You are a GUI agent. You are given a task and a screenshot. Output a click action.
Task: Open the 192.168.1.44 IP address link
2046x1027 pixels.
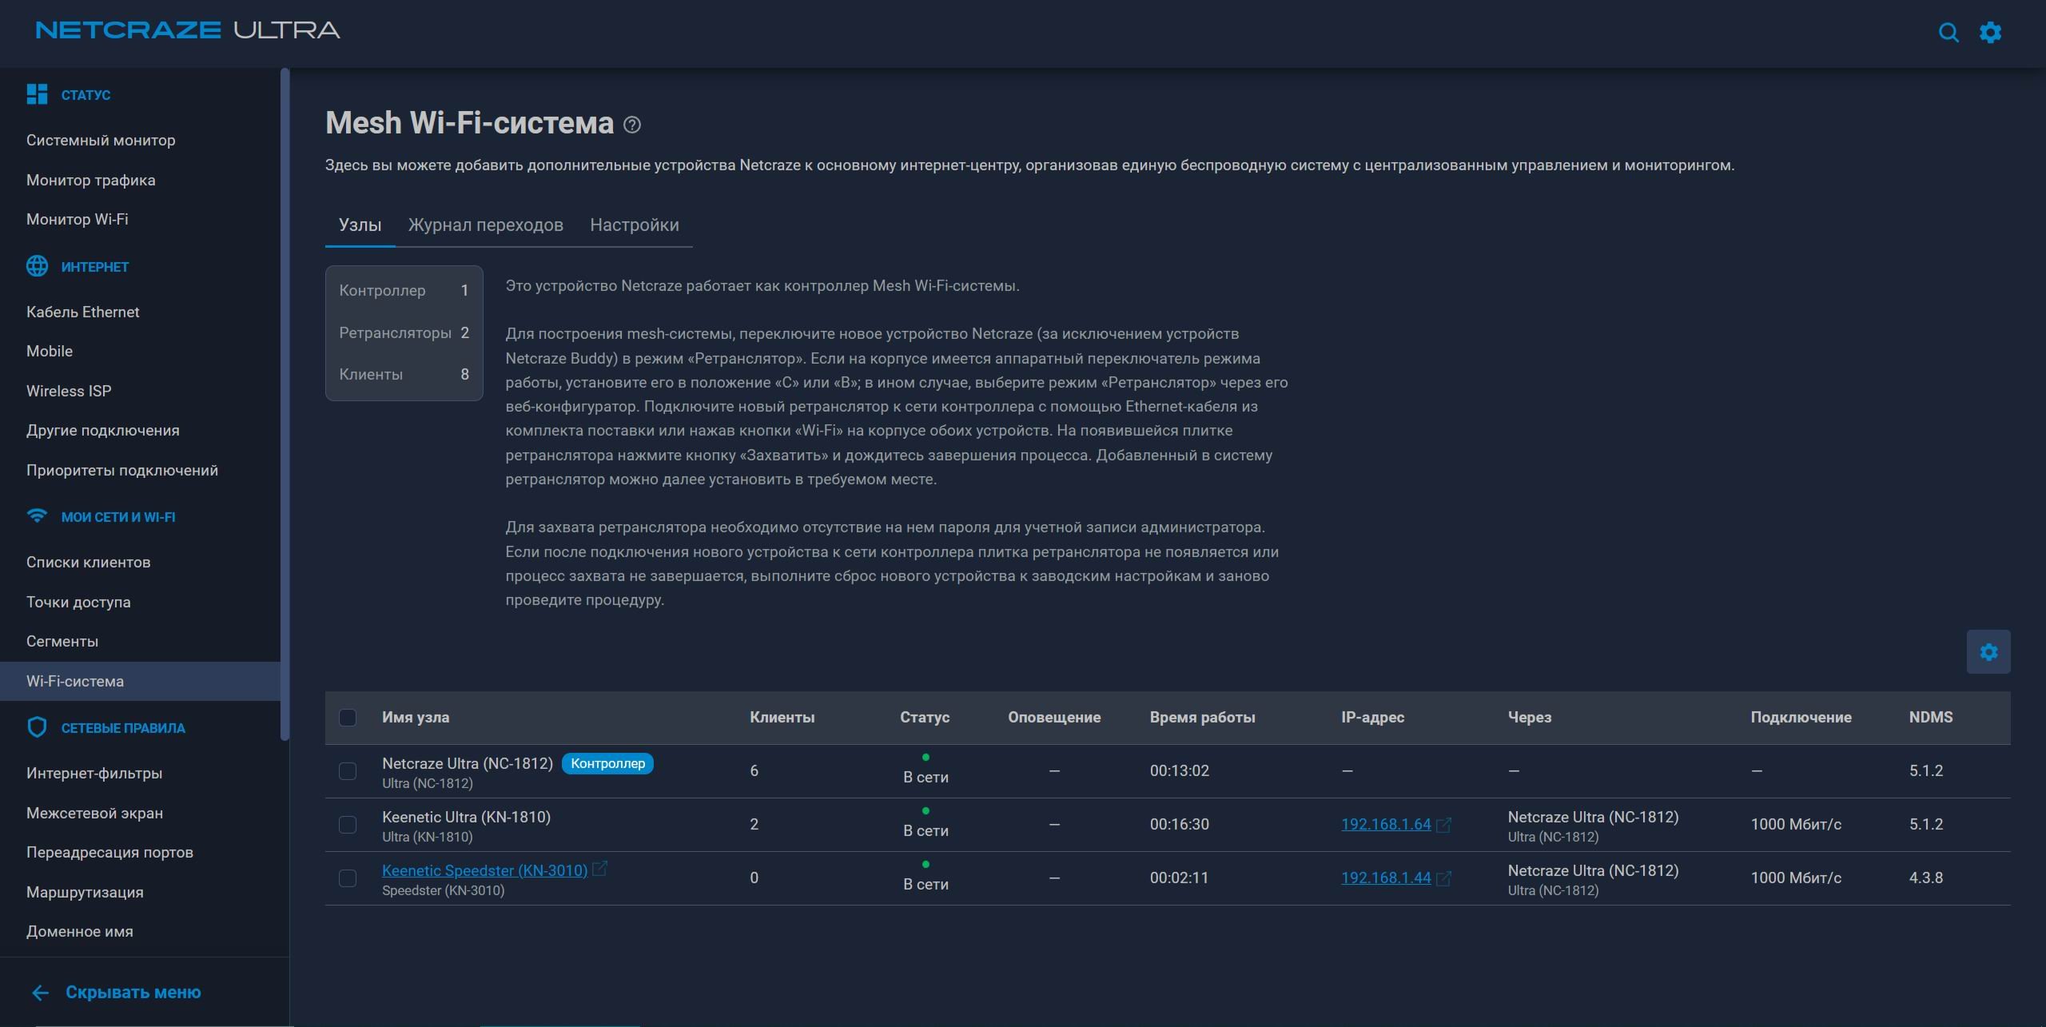pyautogui.click(x=1386, y=878)
